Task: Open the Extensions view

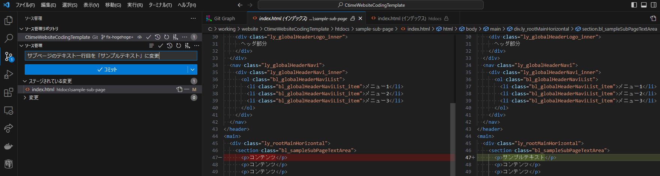Action: point(8,93)
